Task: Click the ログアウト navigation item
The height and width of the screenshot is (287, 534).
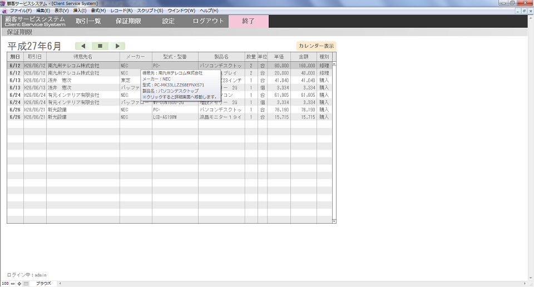Action: [208, 21]
